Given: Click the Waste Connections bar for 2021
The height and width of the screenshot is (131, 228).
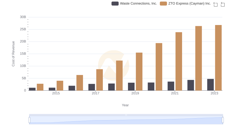Looking at the screenshot, I should click(171, 86).
